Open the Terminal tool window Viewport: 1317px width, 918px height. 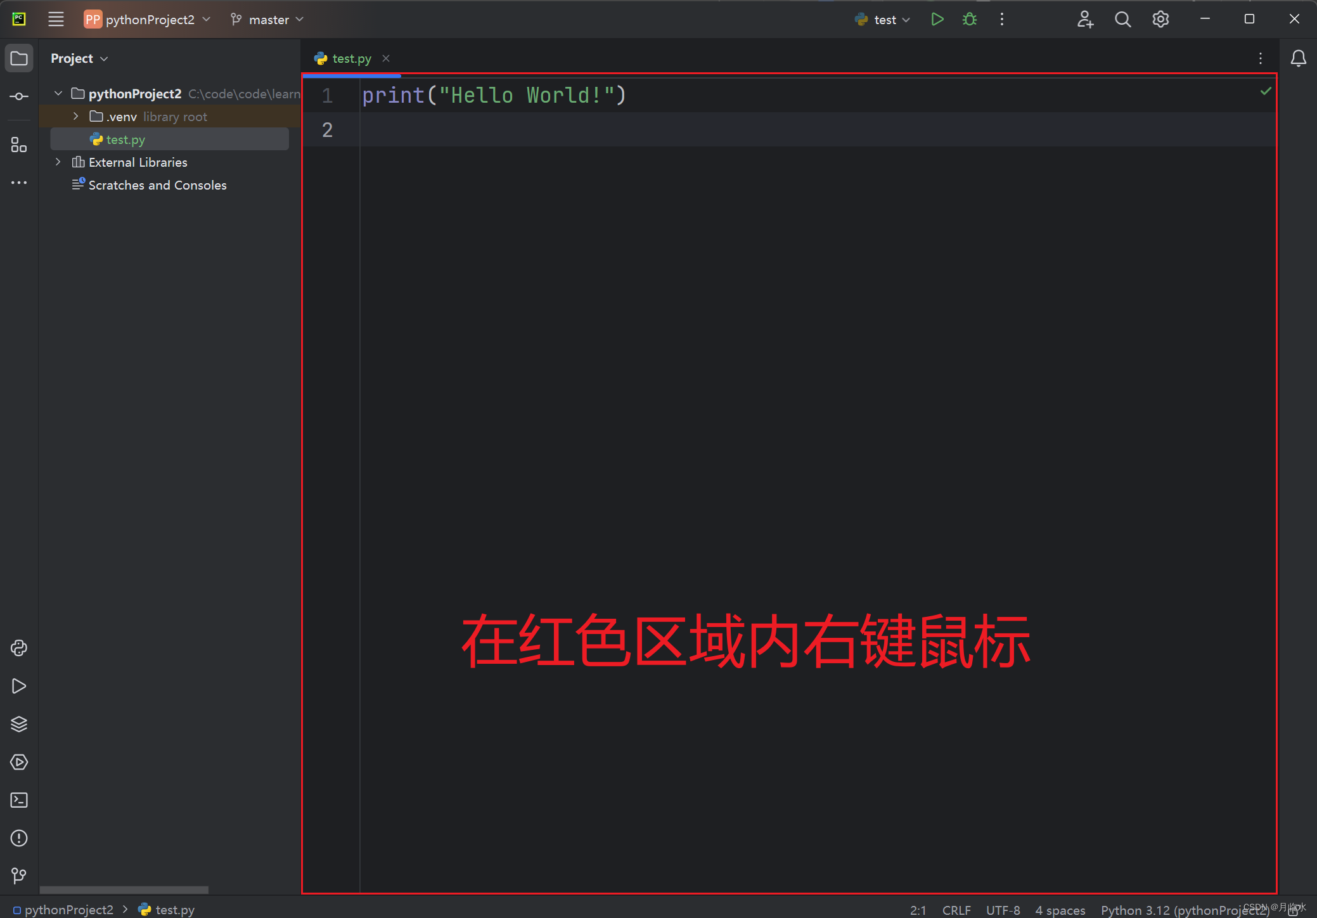click(19, 800)
